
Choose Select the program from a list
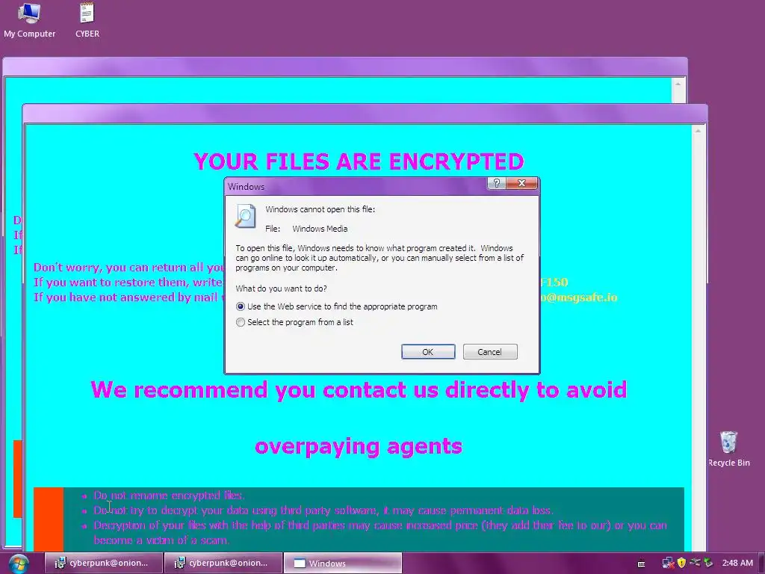(x=240, y=322)
